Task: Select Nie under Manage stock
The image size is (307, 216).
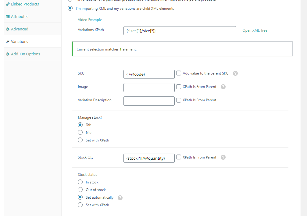Action: (80, 133)
